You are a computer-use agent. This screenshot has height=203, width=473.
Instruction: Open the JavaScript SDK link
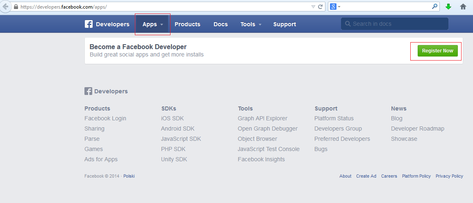point(181,139)
